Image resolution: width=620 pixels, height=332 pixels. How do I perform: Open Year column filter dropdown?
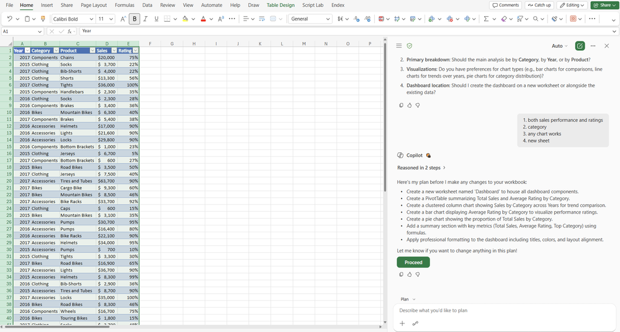27,51
